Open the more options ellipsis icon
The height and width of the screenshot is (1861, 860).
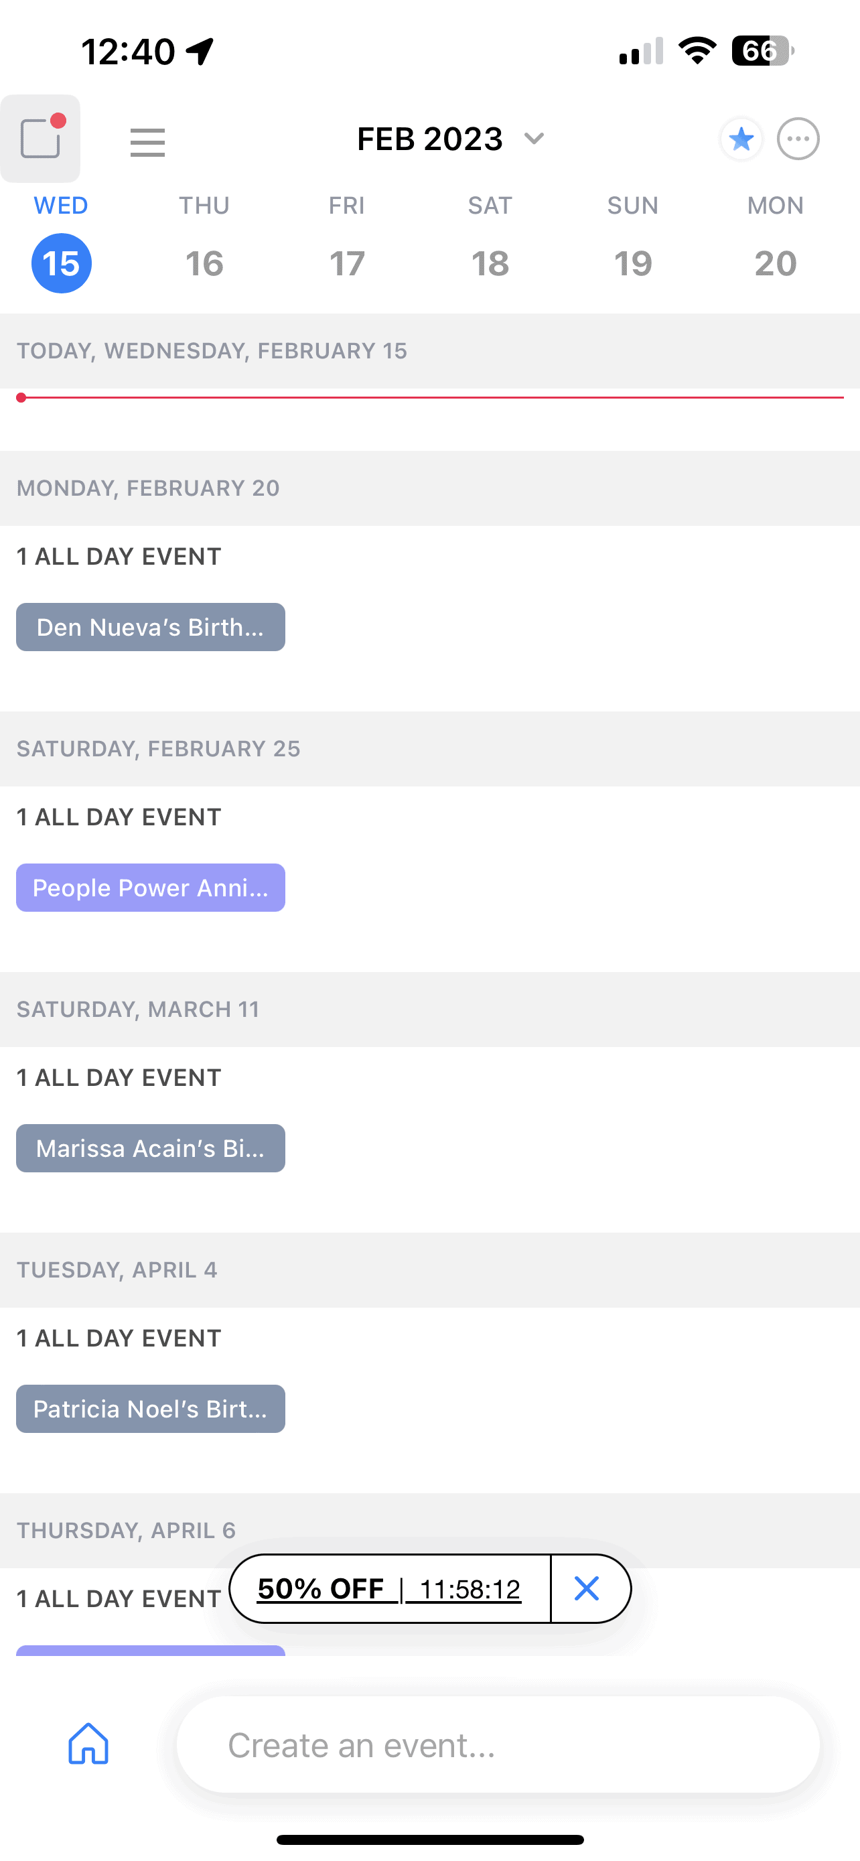[x=798, y=139]
